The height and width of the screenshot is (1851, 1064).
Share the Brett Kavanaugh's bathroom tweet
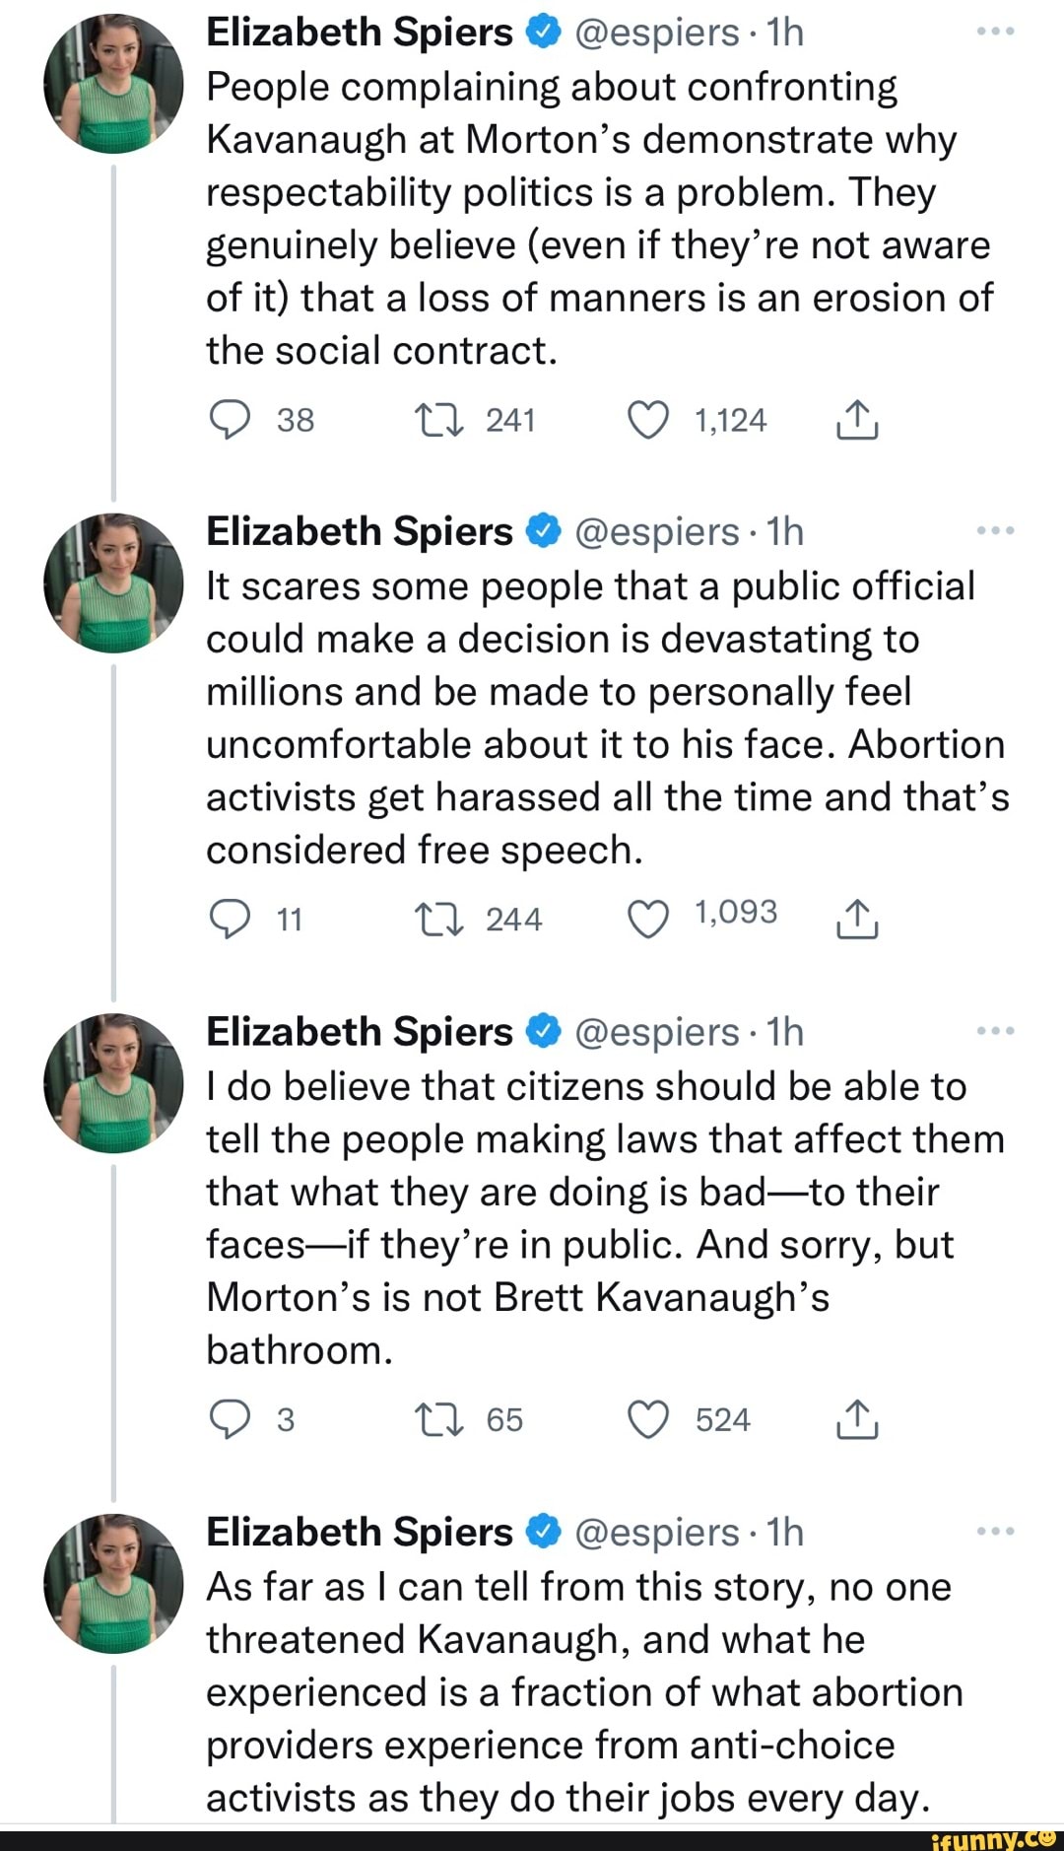[x=857, y=1420]
